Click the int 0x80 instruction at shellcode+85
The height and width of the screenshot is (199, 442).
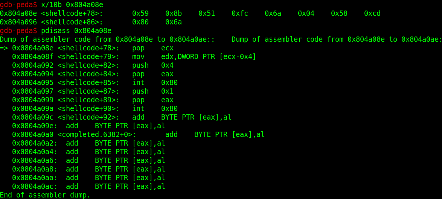[x=155, y=83]
